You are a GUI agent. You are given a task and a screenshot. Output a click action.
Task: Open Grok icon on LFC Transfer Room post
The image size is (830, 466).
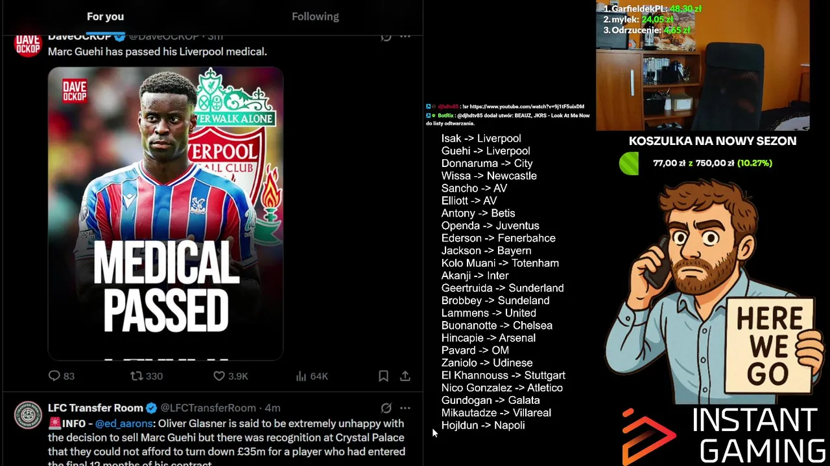[x=386, y=408]
